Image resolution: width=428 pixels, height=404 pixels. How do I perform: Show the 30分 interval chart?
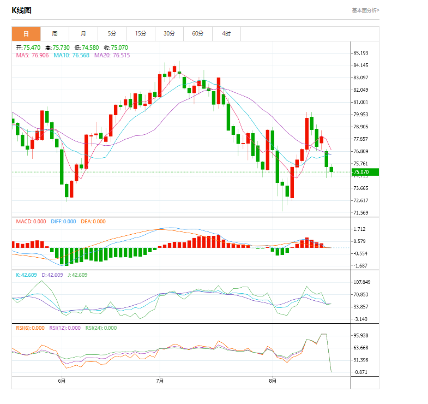pyautogui.click(x=169, y=34)
